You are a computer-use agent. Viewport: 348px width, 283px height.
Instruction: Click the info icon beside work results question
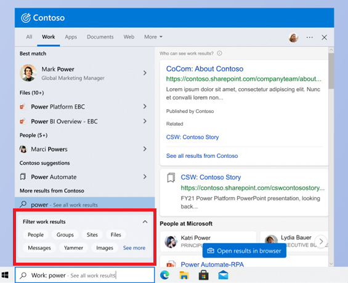click(219, 53)
